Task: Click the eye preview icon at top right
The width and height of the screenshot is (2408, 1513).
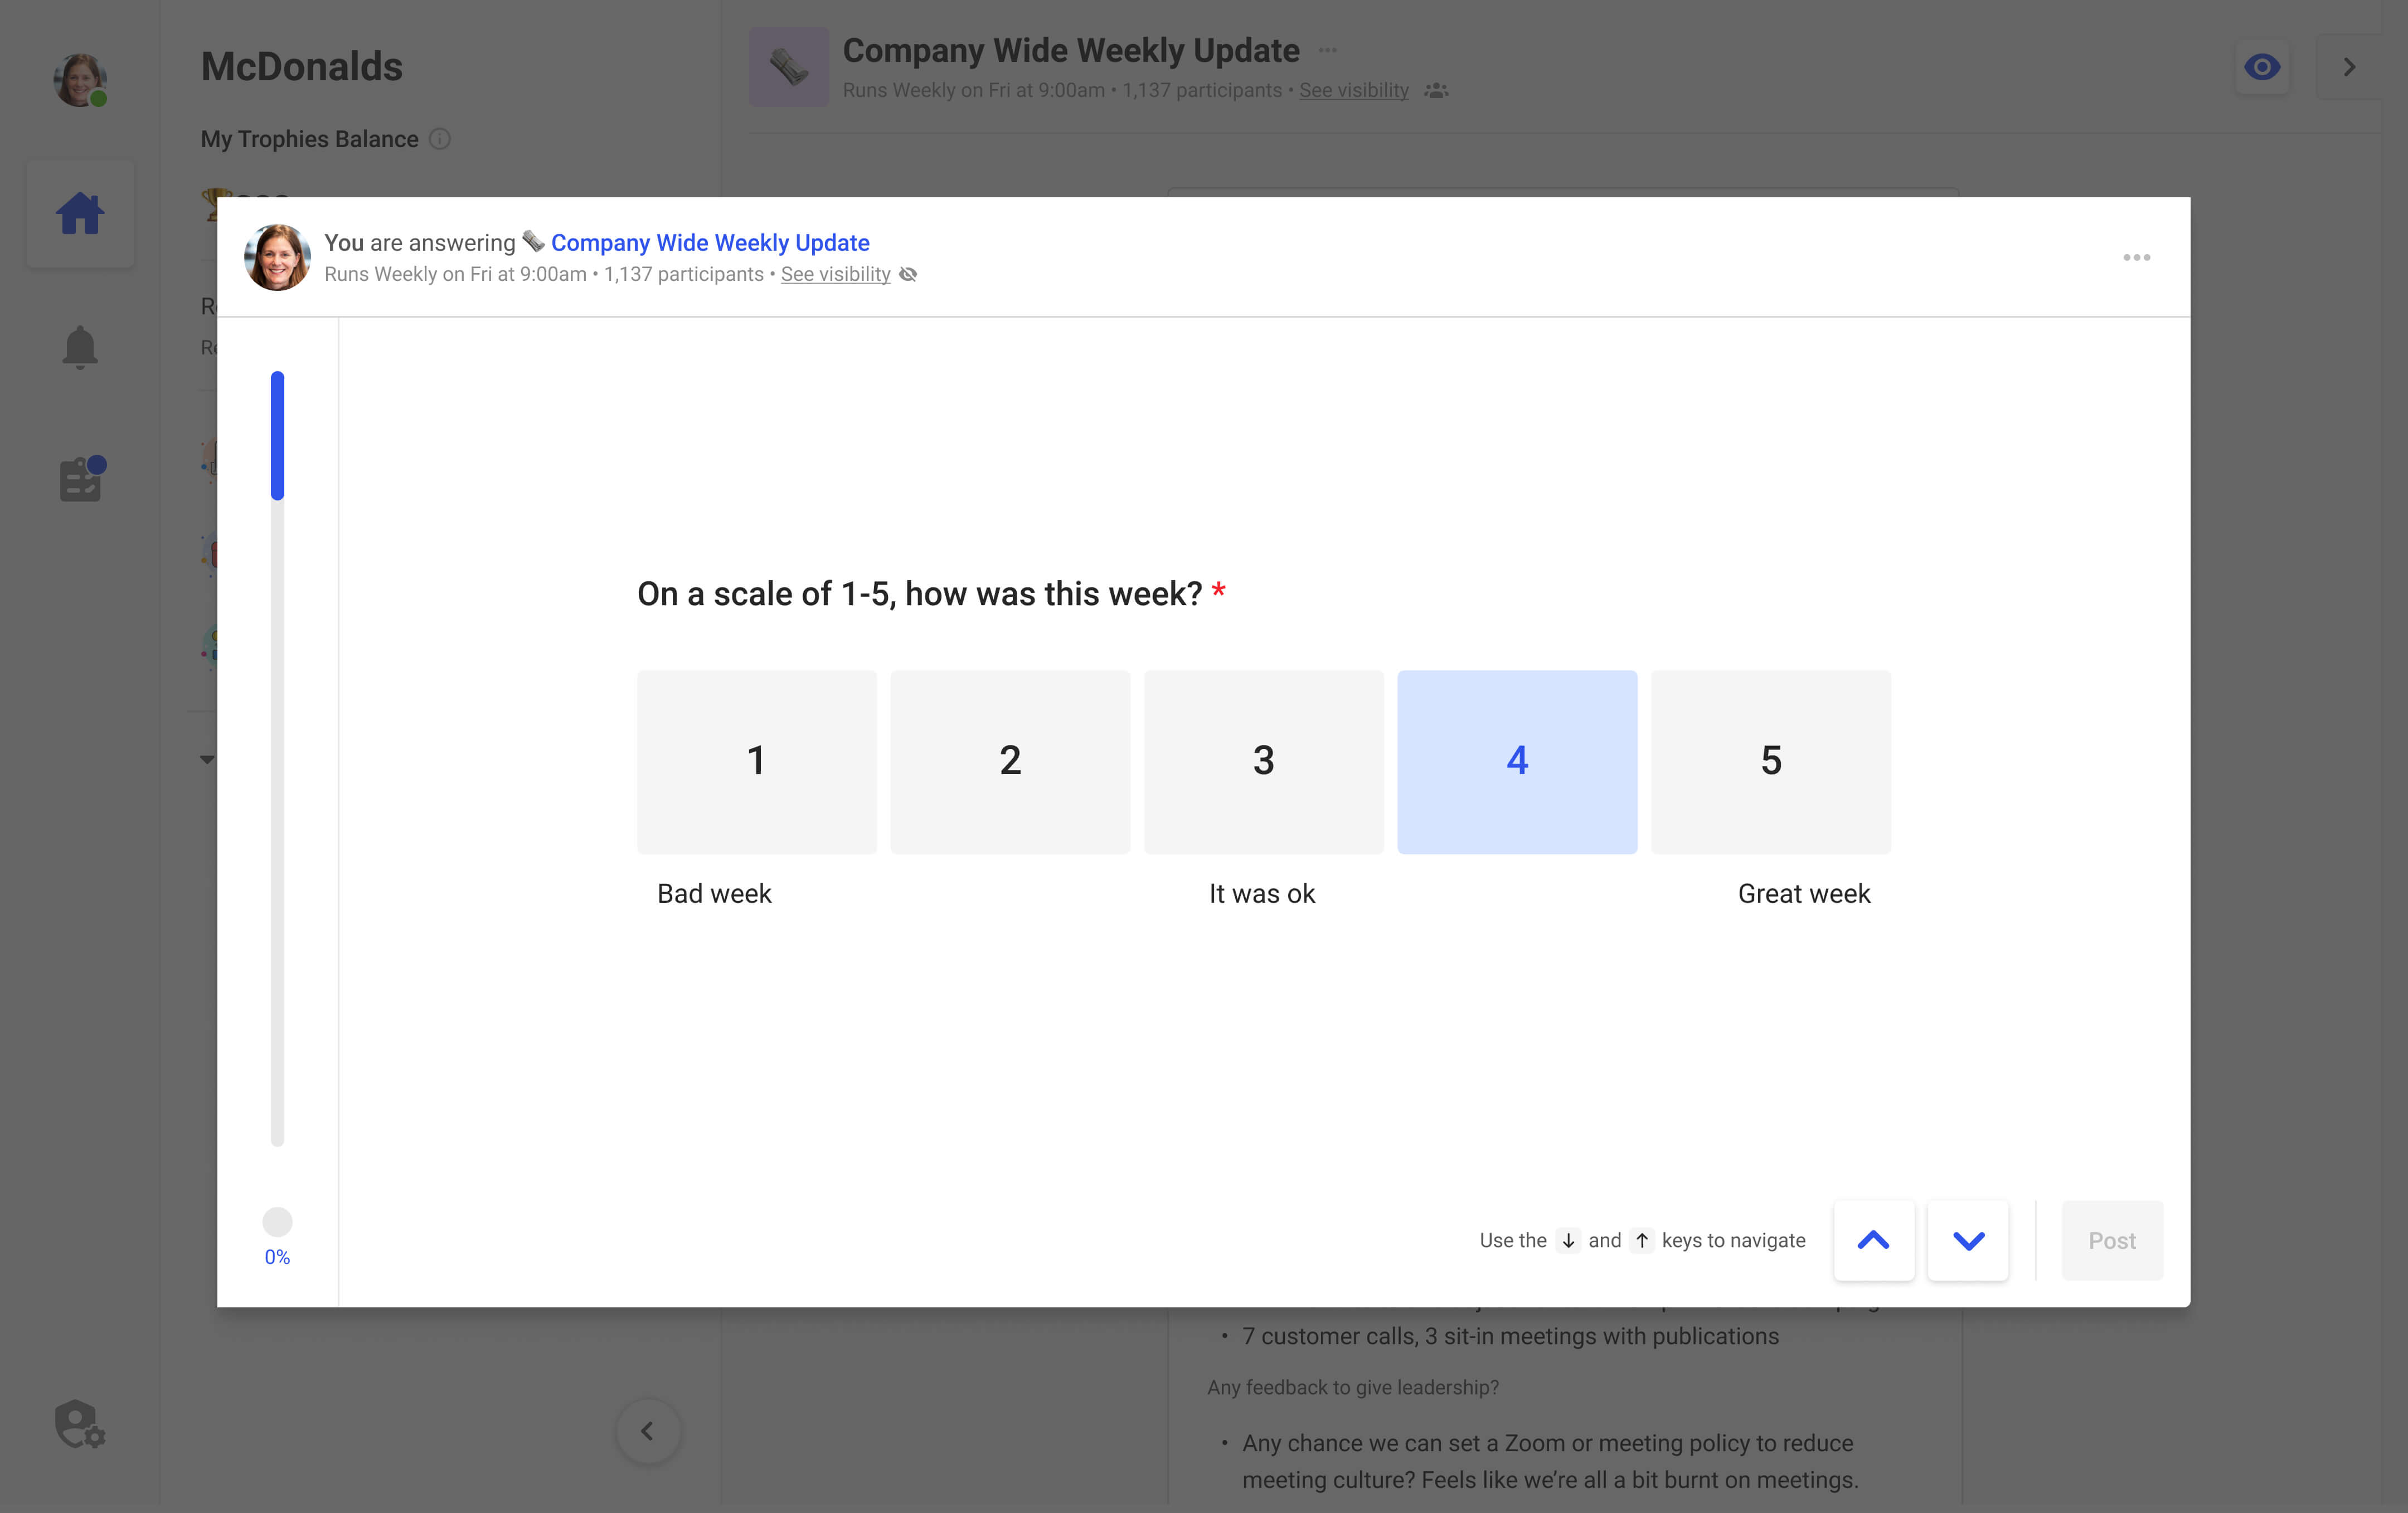Action: tap(2263, 66)
